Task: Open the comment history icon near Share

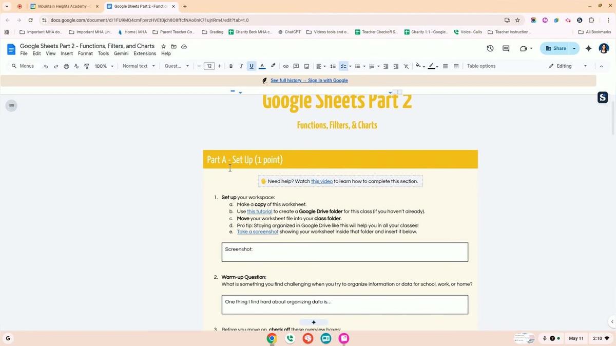Action: [506, 48]
